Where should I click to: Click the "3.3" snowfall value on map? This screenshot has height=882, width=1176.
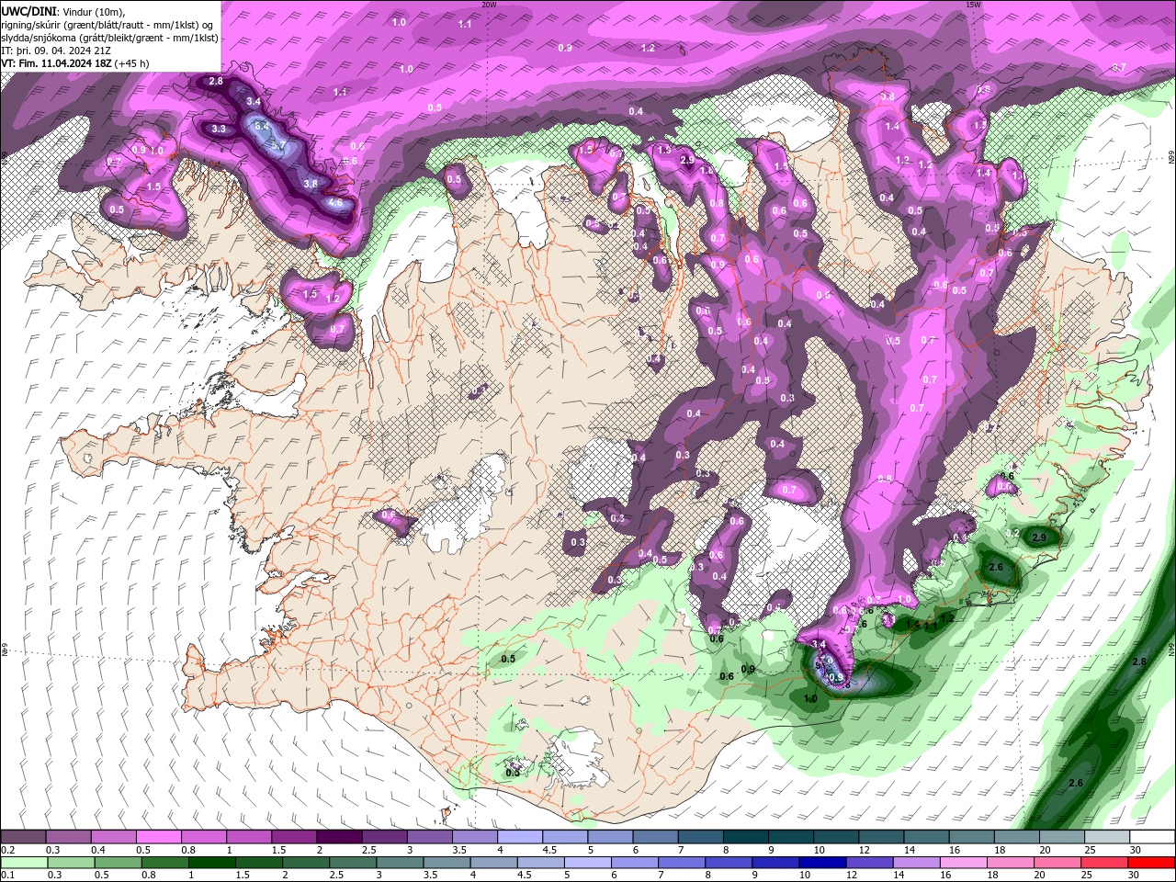219,130
